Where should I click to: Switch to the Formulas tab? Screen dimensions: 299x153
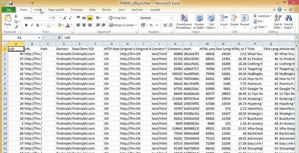coord(77,10)
